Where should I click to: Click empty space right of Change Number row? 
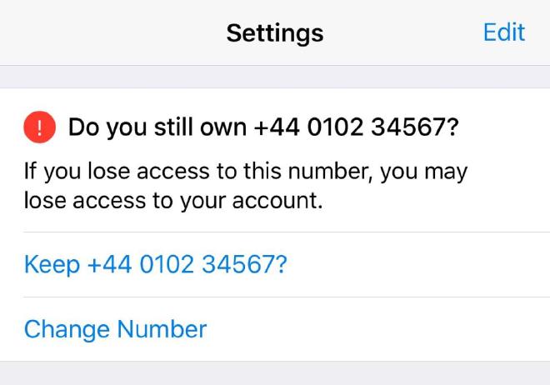(x=379, y=329)
